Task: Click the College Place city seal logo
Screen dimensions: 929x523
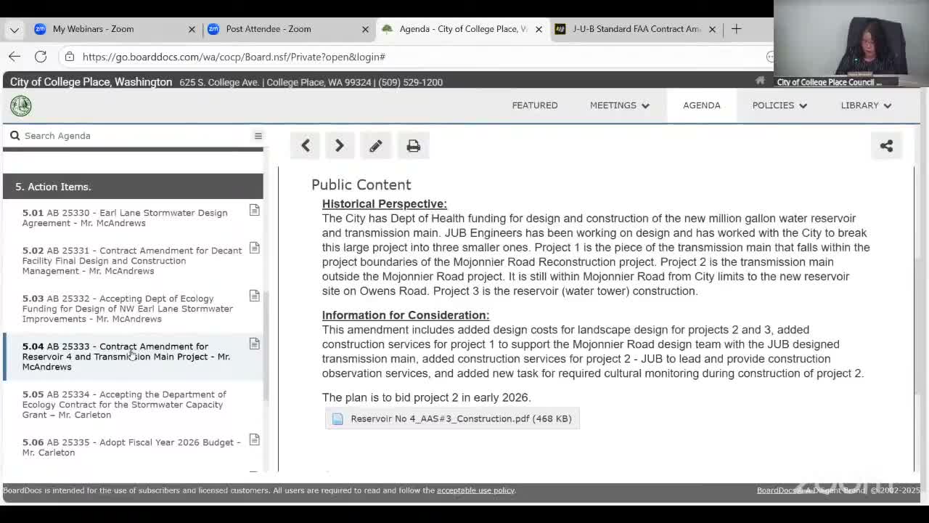Action: click(21, 106)
